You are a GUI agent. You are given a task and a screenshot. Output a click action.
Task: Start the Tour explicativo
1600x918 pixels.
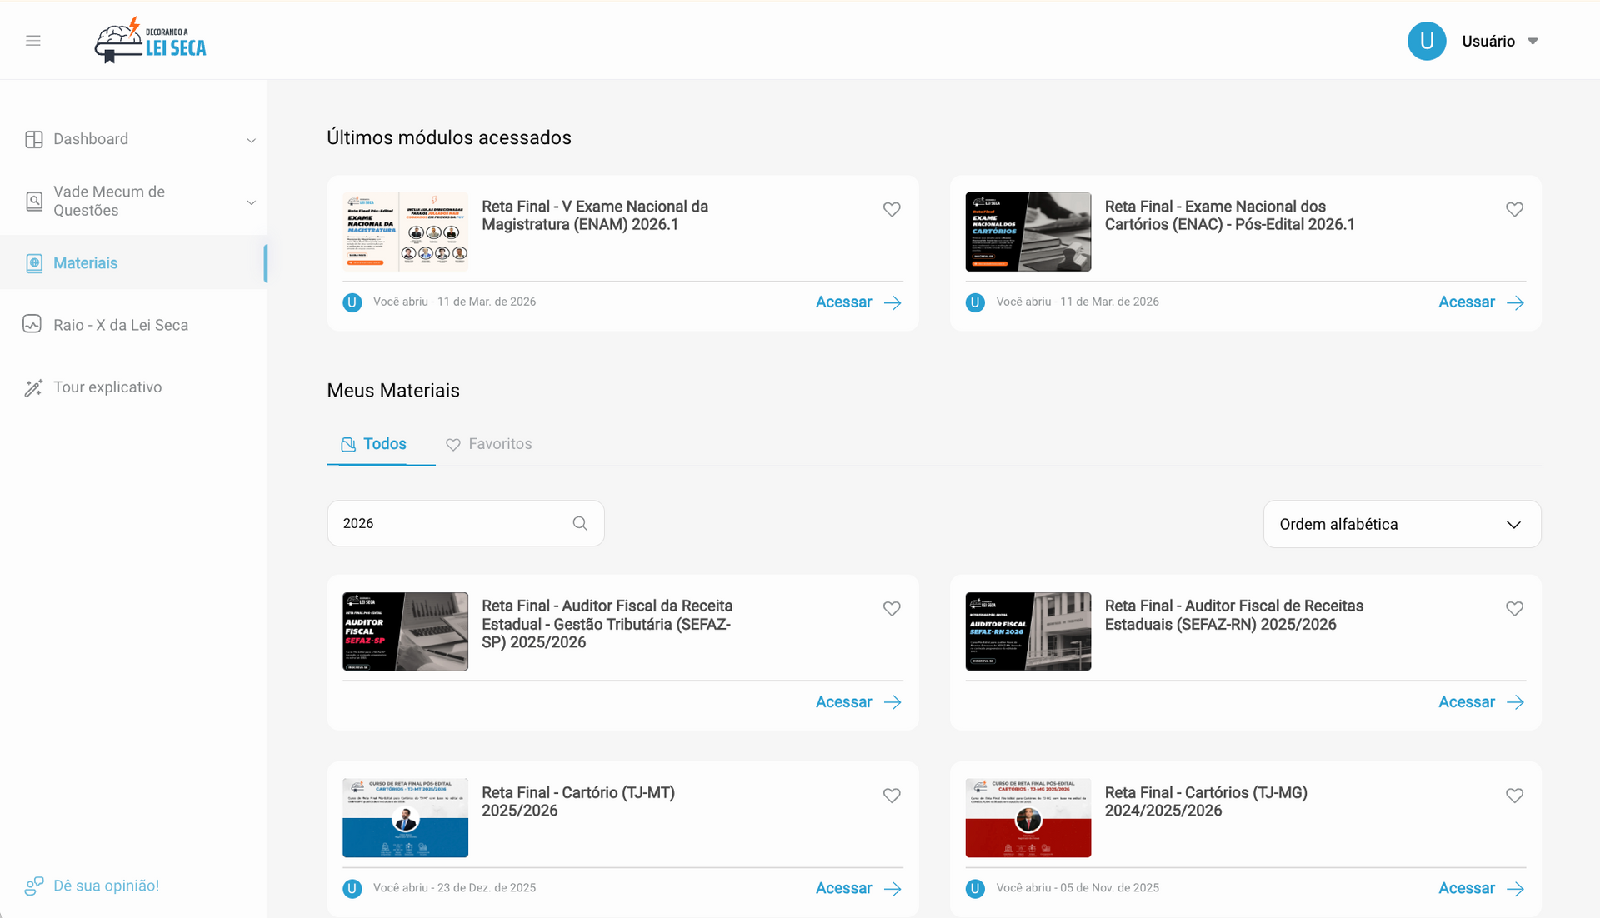pyautogui.click(x=107, y=387)
